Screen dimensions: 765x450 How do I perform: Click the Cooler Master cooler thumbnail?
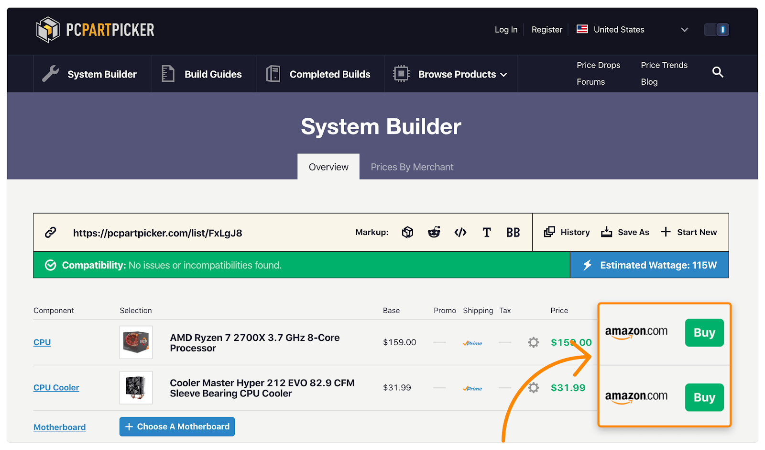[x=136, y=388]
